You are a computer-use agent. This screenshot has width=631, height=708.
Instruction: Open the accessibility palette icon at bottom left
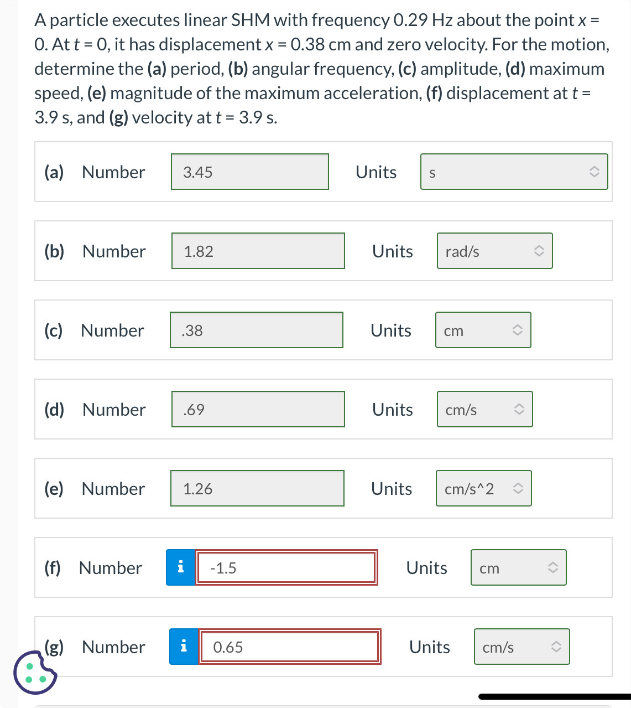tap(34, 674)
